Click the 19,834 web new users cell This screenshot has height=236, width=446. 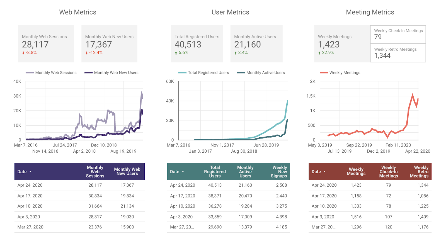coord(127,196)
